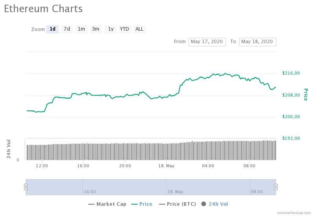Edit the To date May 18, 2020

coord(258,42)
